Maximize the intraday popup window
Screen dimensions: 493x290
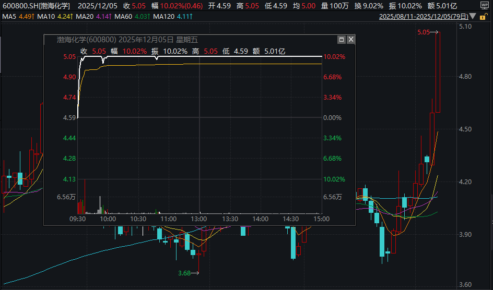coord(342,40)
